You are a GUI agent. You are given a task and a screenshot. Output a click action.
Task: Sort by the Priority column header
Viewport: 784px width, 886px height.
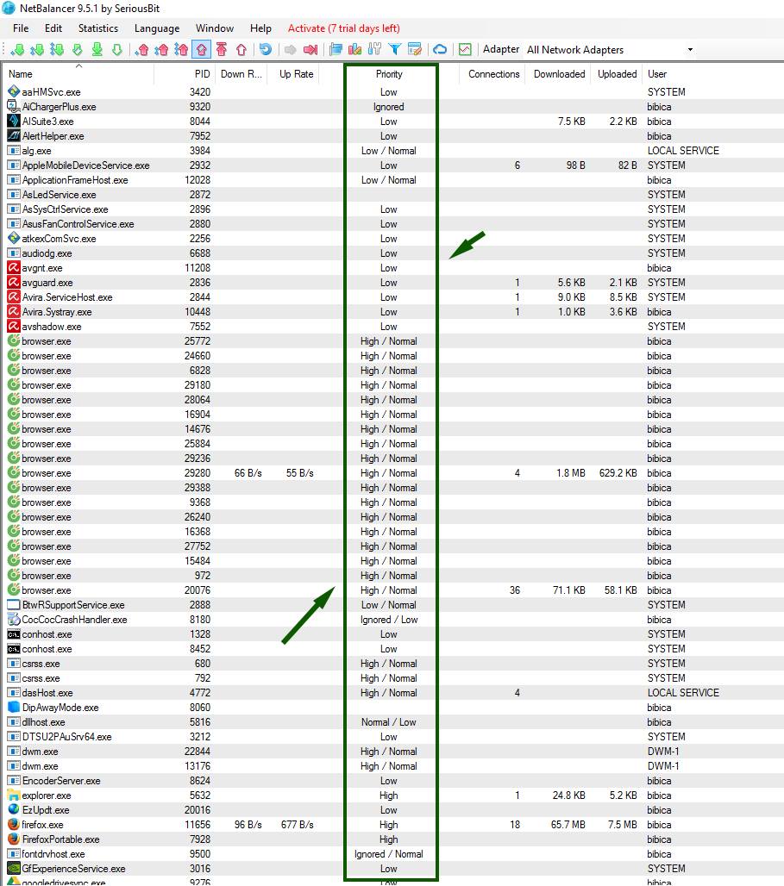[389, 74]
